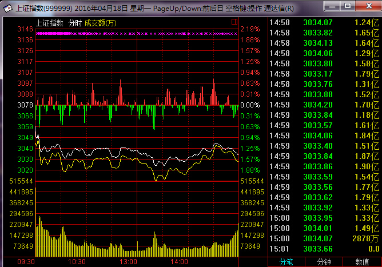Click the Tongdaxin application icon in the title bar
The height and width of the screenshot is (267, 382).
click(x=8, y=8)
